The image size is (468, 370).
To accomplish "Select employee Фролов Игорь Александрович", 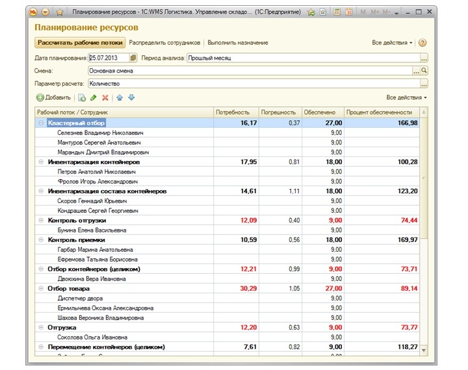I will pyautogui.click(x=97, y=182).
